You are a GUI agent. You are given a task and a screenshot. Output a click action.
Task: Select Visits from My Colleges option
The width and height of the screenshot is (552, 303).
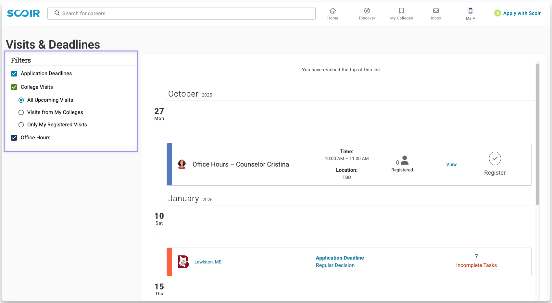pyautogui.click(x=21, y=112)
